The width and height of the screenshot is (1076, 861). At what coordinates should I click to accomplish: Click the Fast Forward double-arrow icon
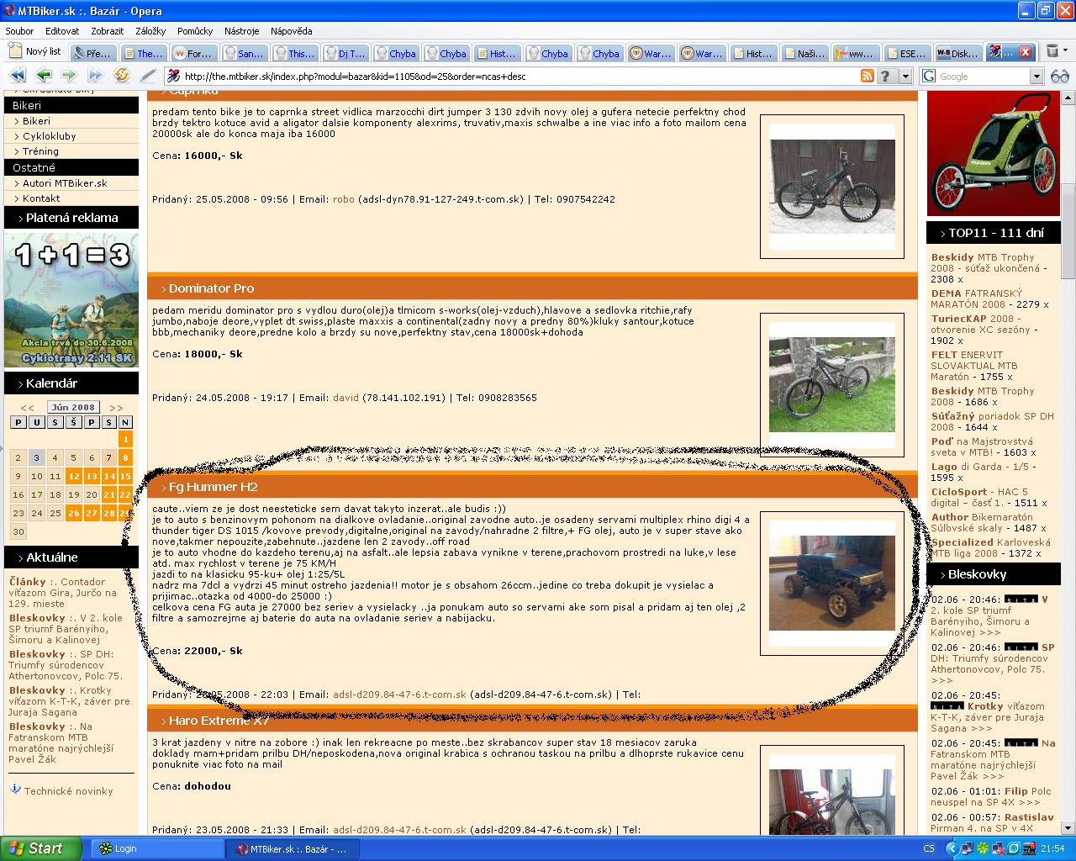(95, 76)
